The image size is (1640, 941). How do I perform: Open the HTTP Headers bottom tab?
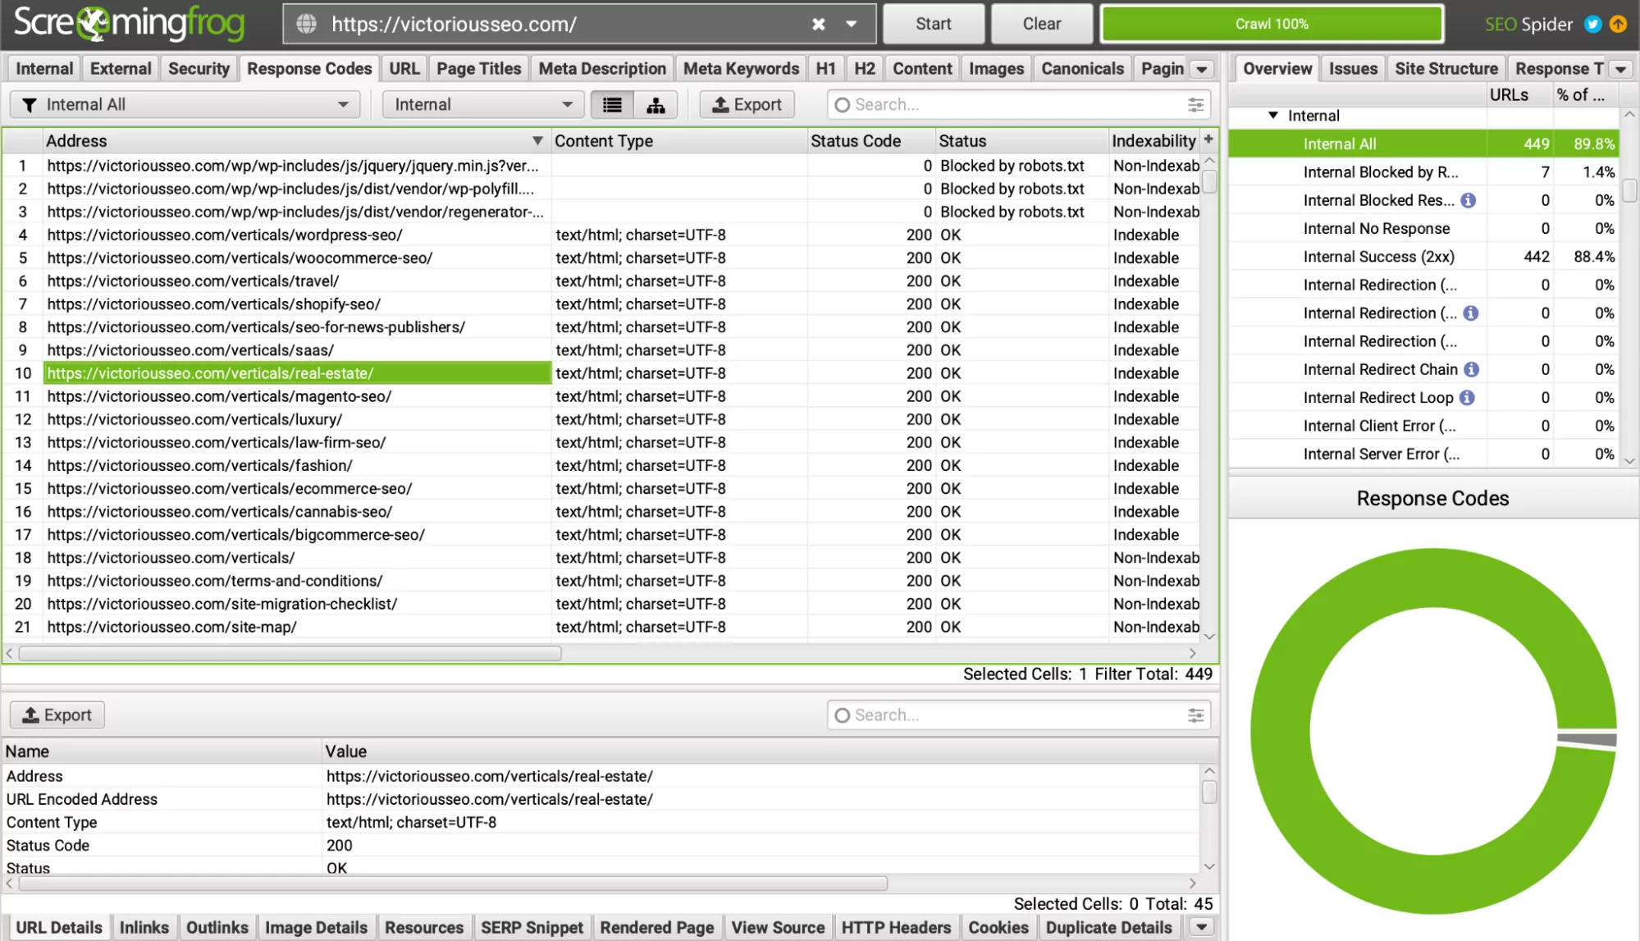[x=896, y=928]
